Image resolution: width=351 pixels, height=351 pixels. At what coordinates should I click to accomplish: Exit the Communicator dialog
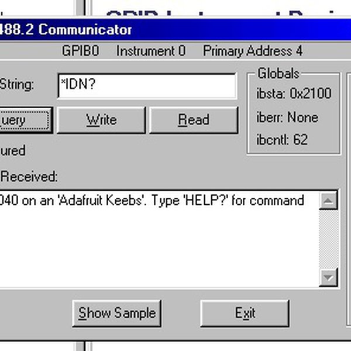pos(245,313)
